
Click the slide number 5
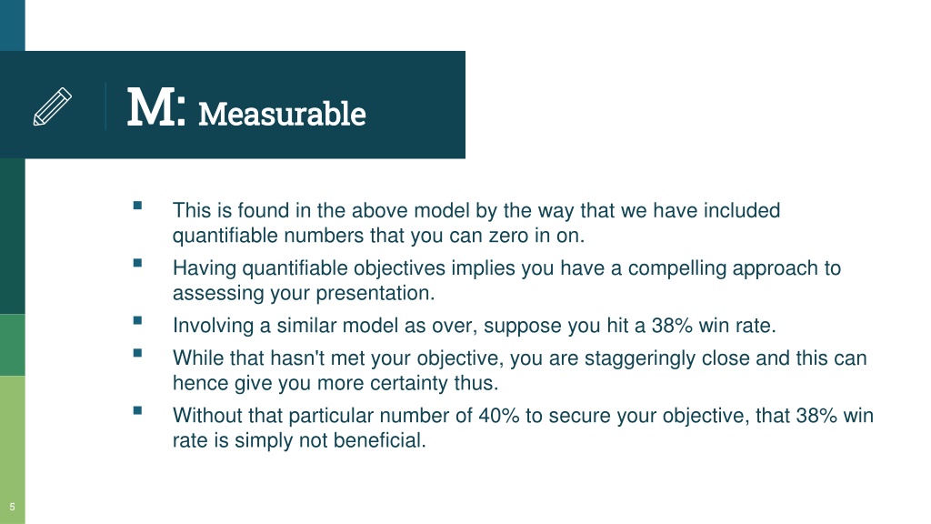pyautogui.click(x=12, y=507)
